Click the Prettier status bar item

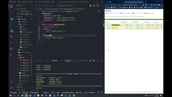(x=92, y=92)
